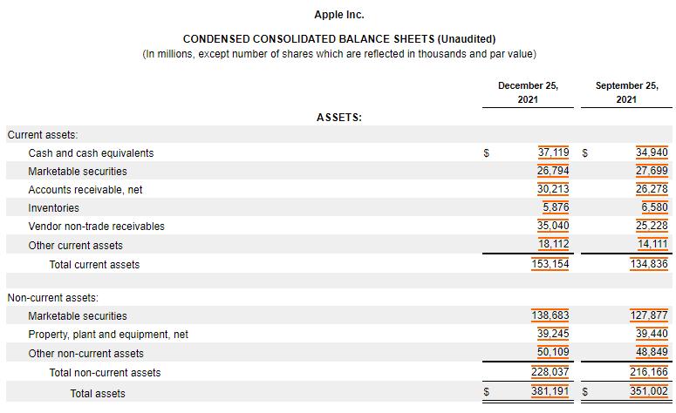
Task: Click September 2021 total assets value 351,002
Action: tap(648, 392)
